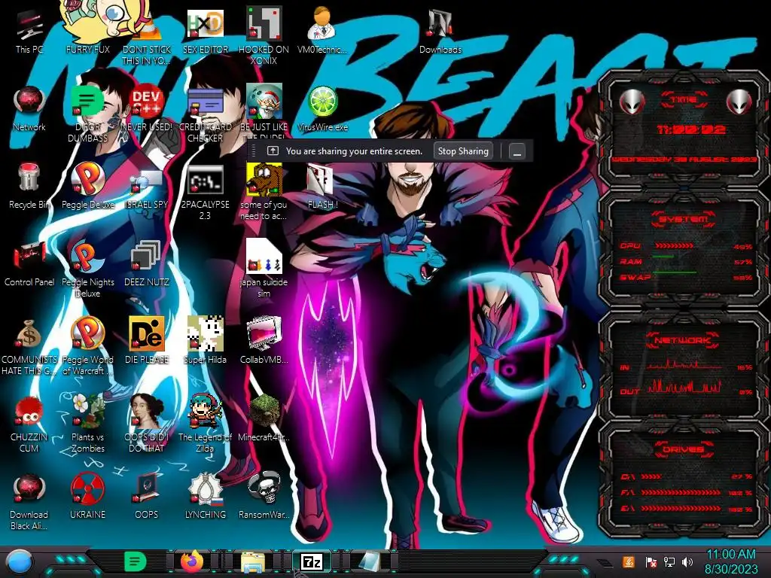
Task: Launch the Plants vs Zombies shortcut
Action: (x=88, y=421)
